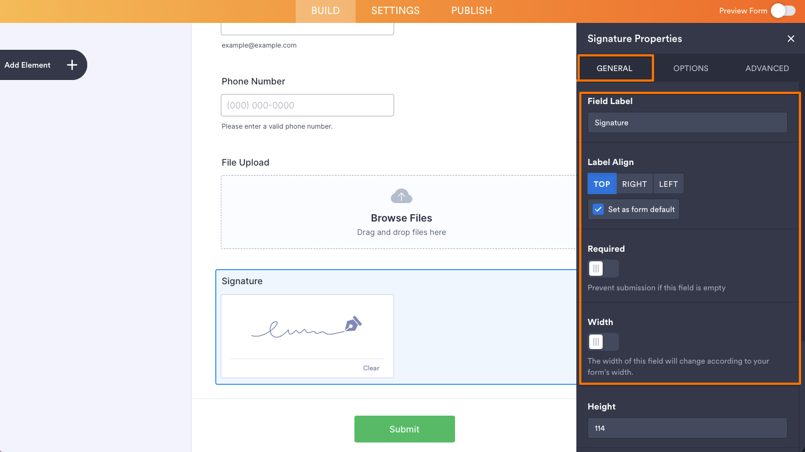This screenshot has height=452, width=805.
Task: Click the plus icon beside Add Element
Action: click(x=72, y=65)
